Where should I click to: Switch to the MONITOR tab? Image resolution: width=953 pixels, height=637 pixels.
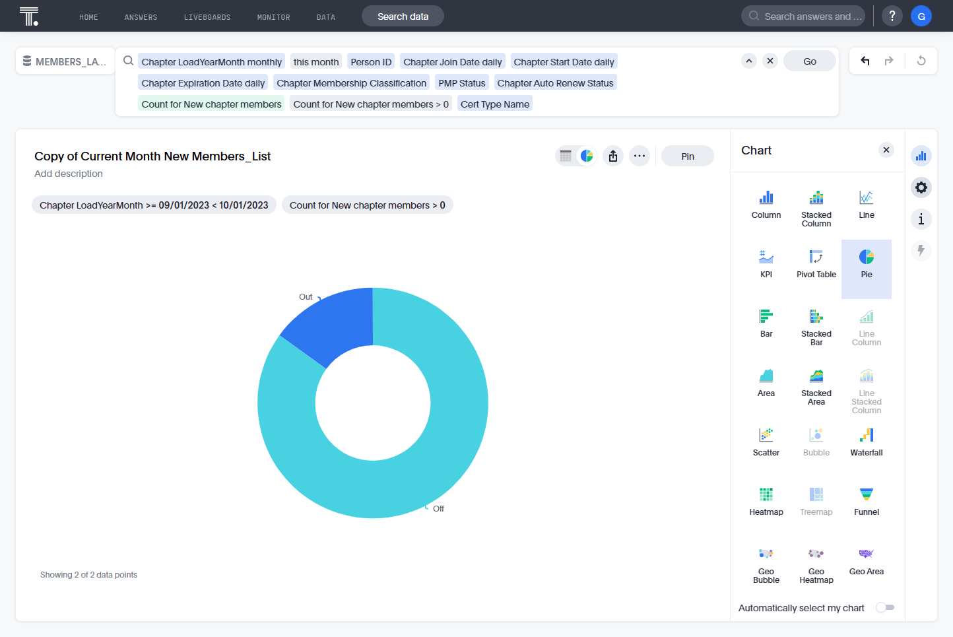[274, 17]
